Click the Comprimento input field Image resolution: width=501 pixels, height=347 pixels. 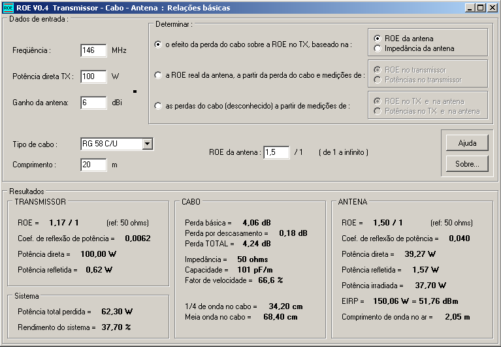tap(93, 165)
